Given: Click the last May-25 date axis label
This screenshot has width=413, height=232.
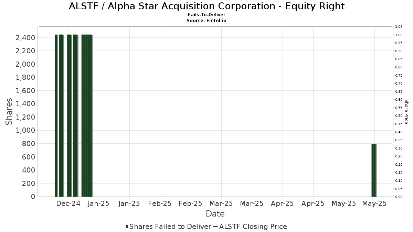Looking at the screenshot, I should tap(374, 203).
